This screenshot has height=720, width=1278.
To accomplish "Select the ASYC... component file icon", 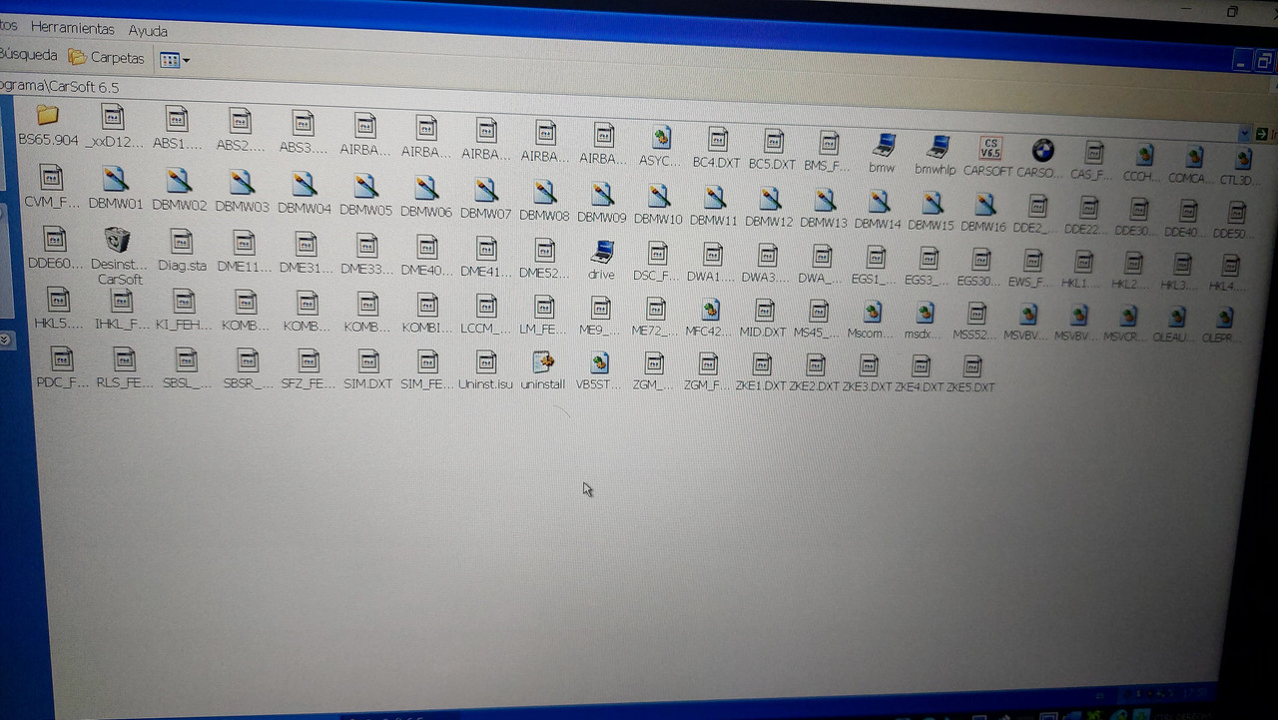I will [660, 138].
